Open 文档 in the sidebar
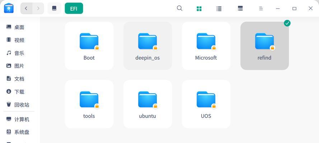 click(20, 79)
